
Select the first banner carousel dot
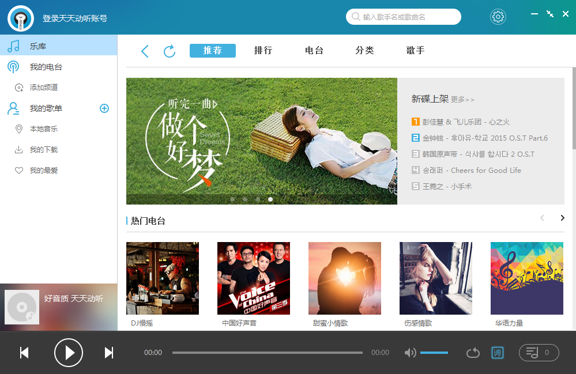coord(232,199)
